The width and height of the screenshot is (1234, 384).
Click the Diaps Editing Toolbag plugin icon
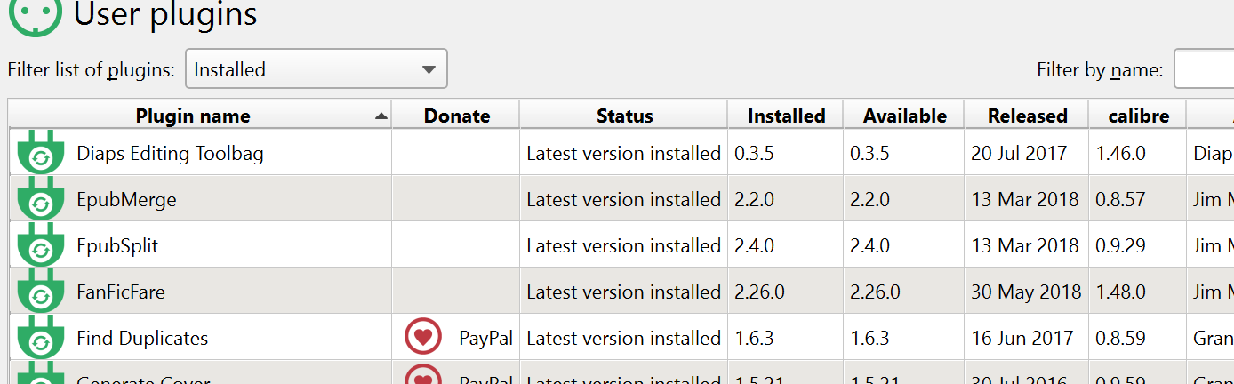[41, 154]
